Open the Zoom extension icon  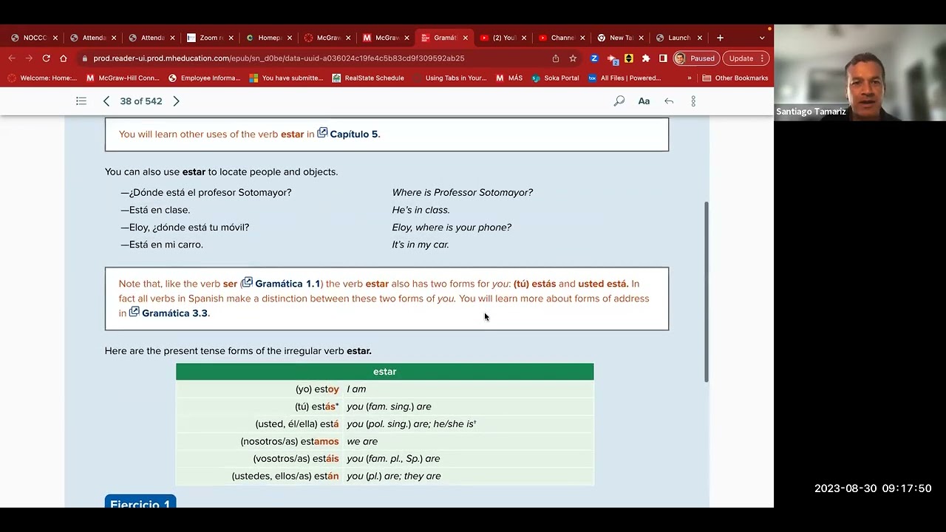coord(594,58)
